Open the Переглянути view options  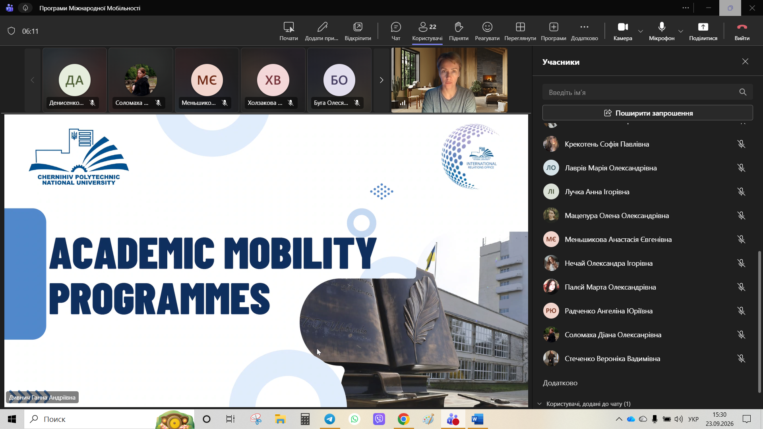(x=520, y=31)
